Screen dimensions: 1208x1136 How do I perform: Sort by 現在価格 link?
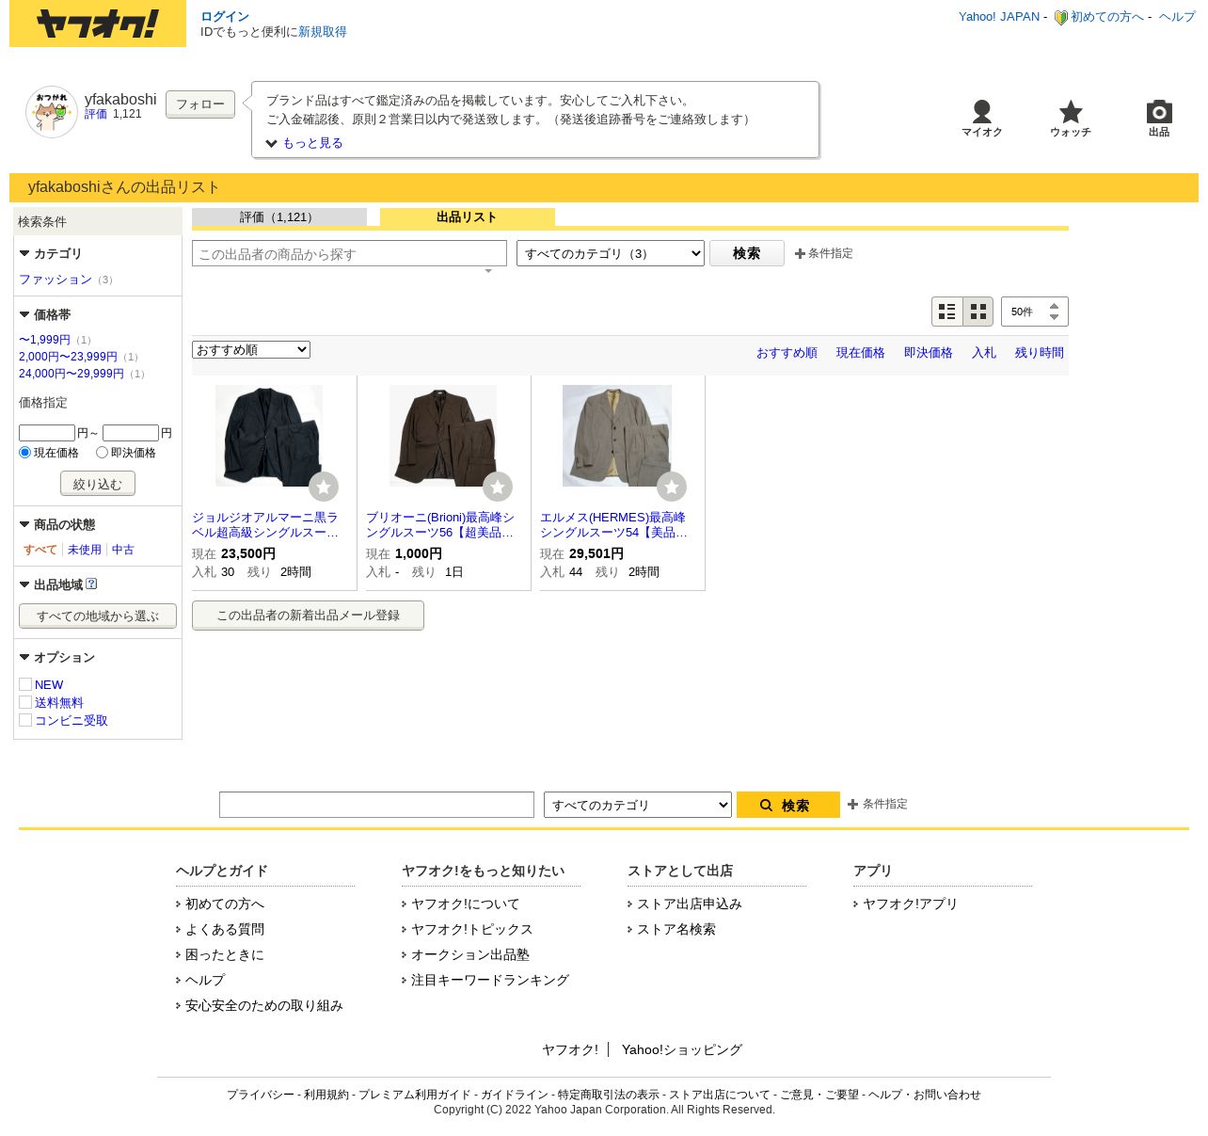[861, 353]
